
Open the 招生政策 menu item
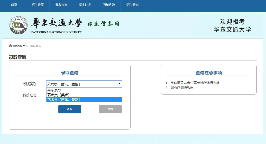(38, 5)
